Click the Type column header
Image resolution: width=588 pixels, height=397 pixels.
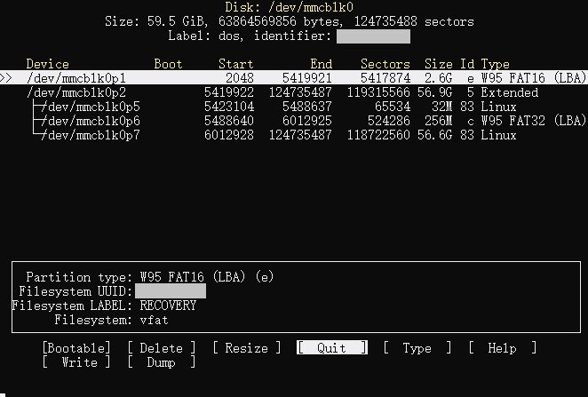[495, 64]
